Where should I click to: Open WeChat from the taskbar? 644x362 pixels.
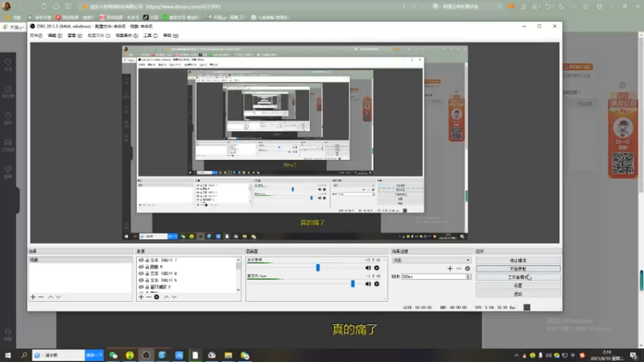[113, 355]
